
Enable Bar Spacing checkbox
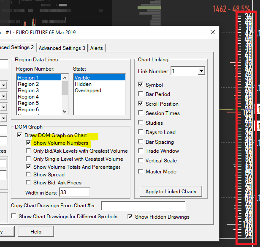coord(141,142)
